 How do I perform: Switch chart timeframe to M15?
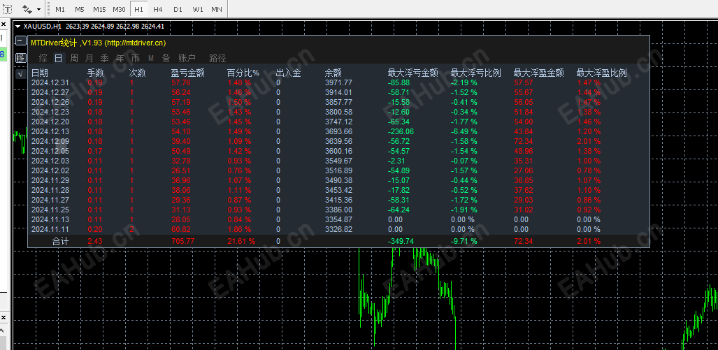click(x=99, y=9)
